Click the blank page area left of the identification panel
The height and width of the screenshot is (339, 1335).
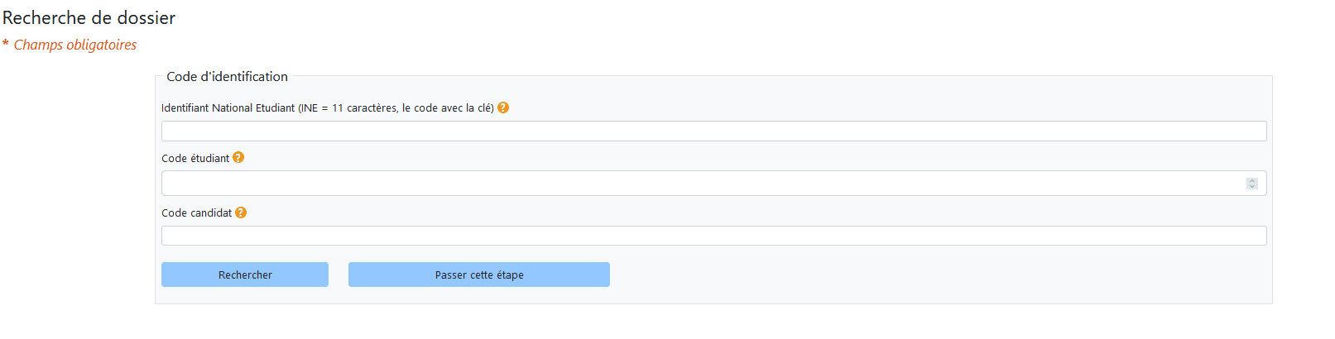pyautogui.click(x=74, y=190)
